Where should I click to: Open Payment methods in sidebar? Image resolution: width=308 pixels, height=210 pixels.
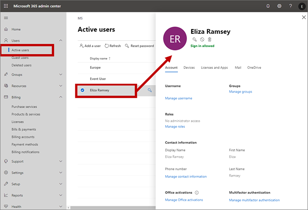25,145
